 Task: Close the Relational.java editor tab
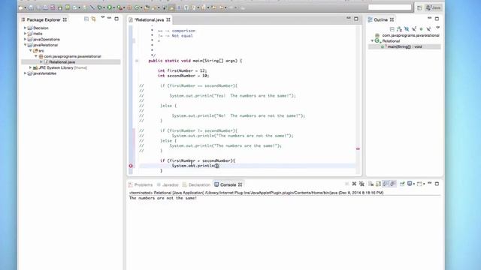pos(168,19)
